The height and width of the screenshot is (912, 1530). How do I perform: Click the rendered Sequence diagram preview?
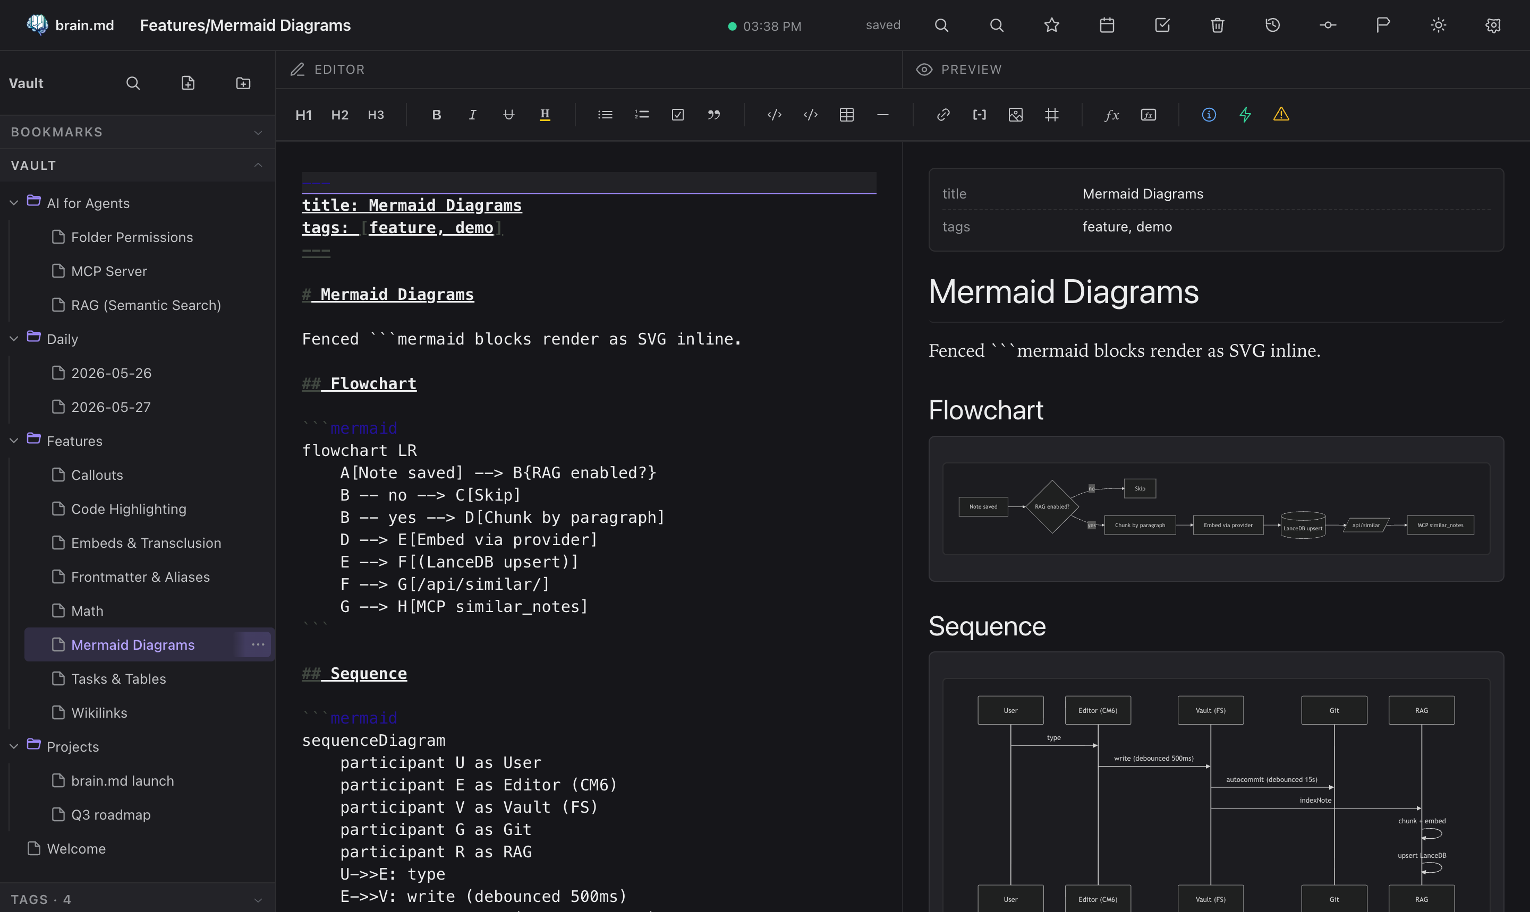[1215, 796]
